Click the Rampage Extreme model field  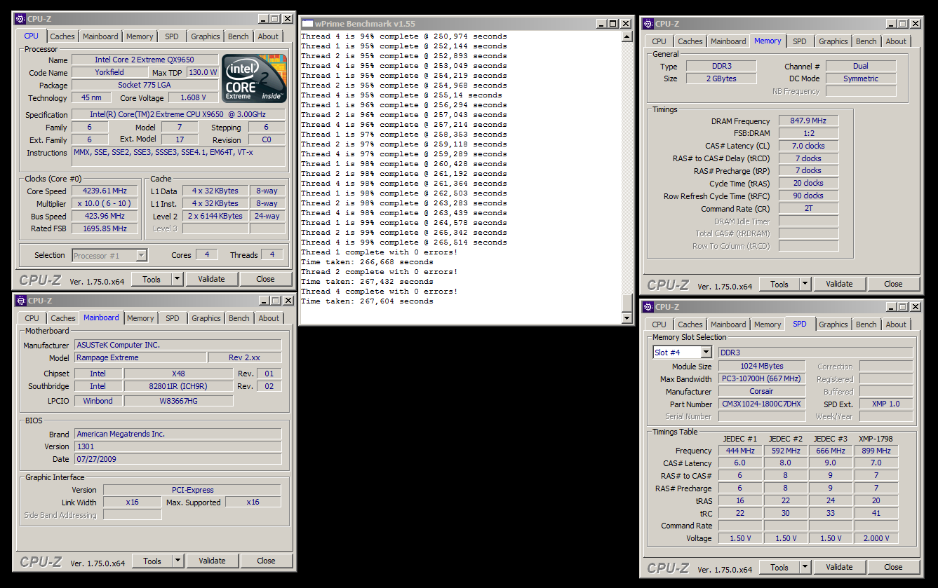point(139,357)
